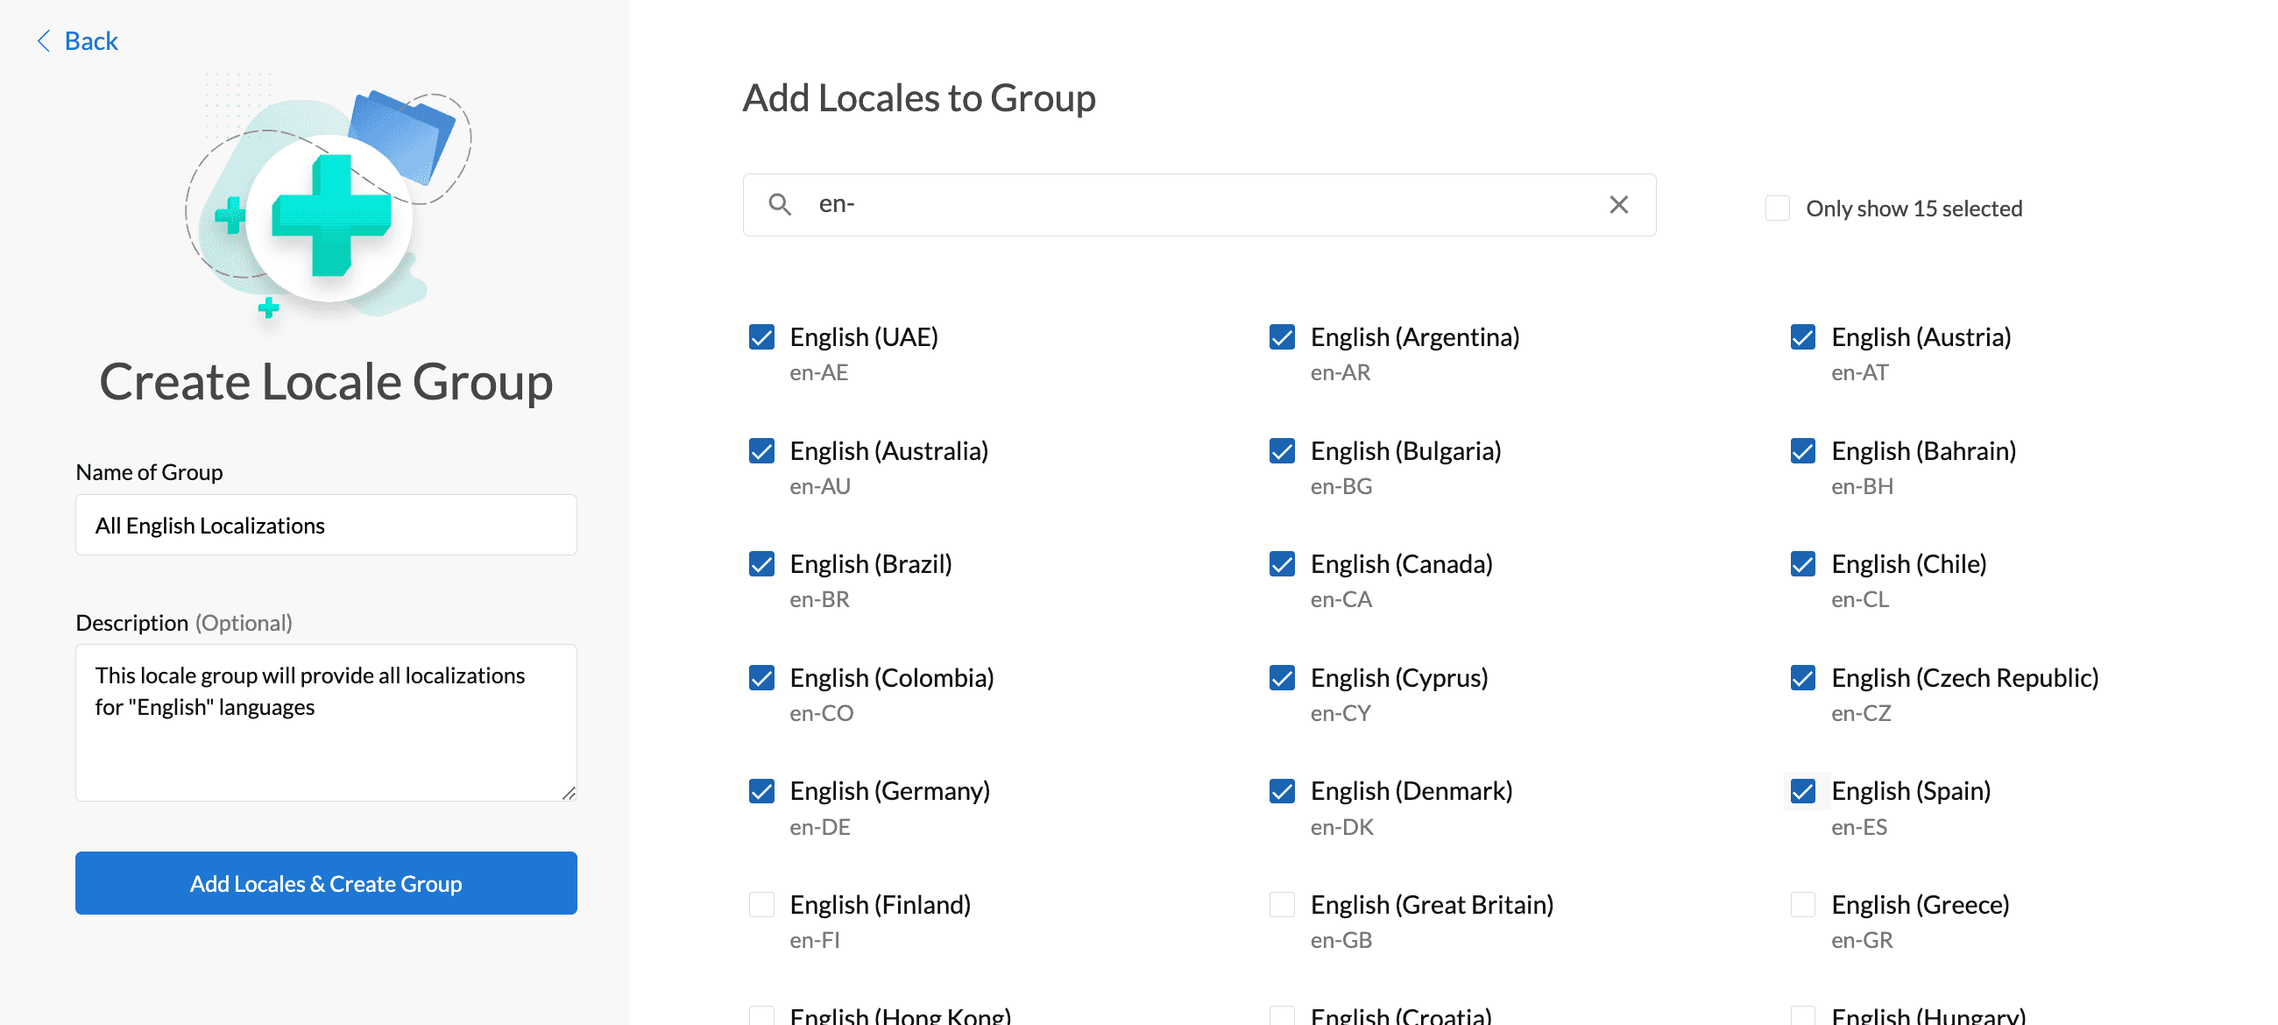
Task: Uncheck English (Denmark)
Action: (x=1283, y=790)
